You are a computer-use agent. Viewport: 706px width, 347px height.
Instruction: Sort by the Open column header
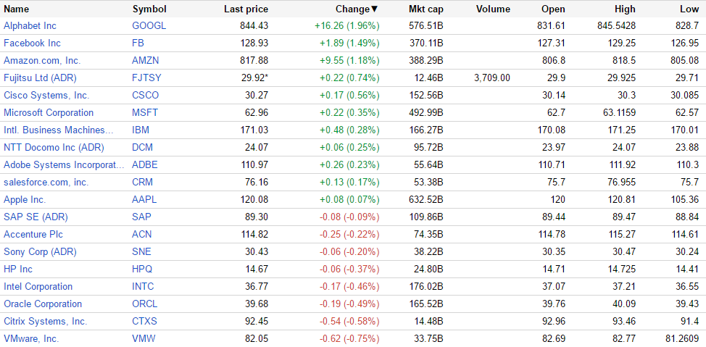pyautogui.click(x=553, y=9)
